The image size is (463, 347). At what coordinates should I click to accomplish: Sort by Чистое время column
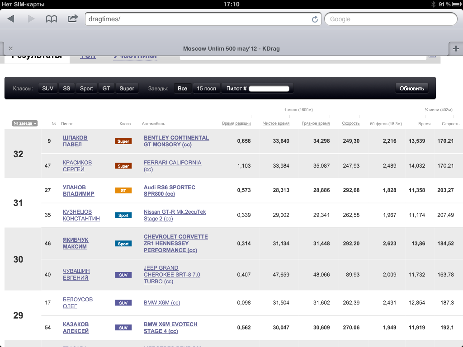point(276,124)
